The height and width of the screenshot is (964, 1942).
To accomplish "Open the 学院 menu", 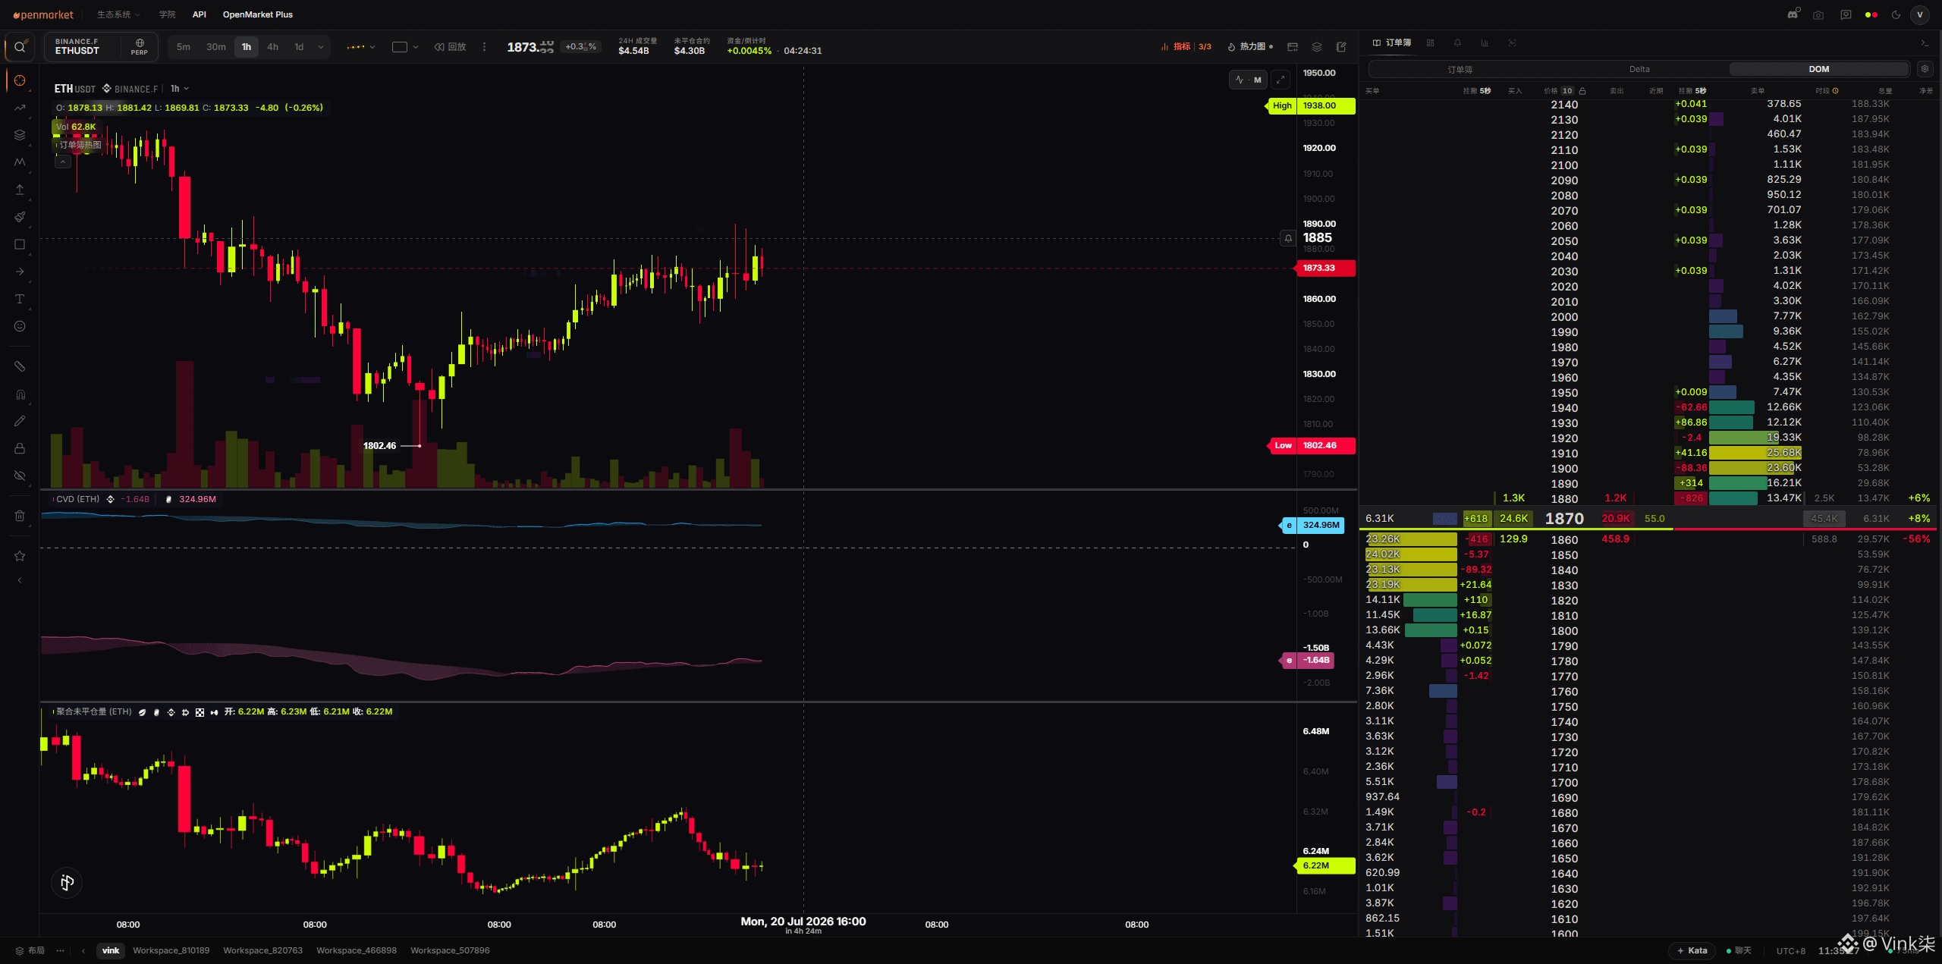I will [167, 14].
